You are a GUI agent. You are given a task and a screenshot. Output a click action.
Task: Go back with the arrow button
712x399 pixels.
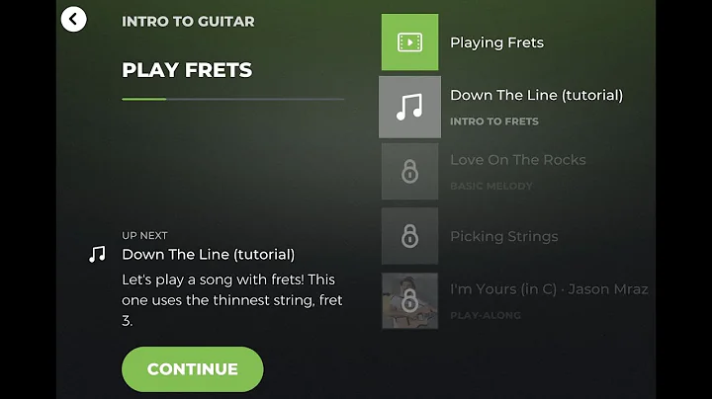tap(74, 19)
